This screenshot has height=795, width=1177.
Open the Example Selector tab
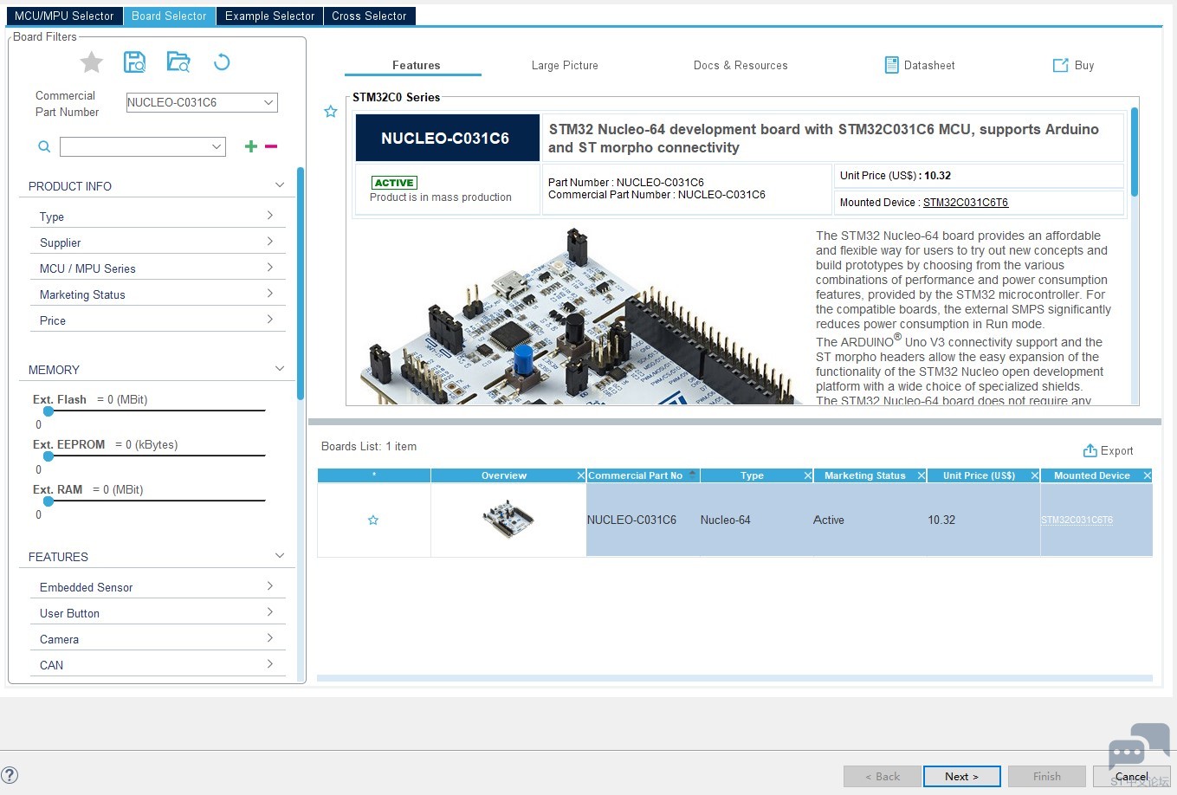coord(270,16)
